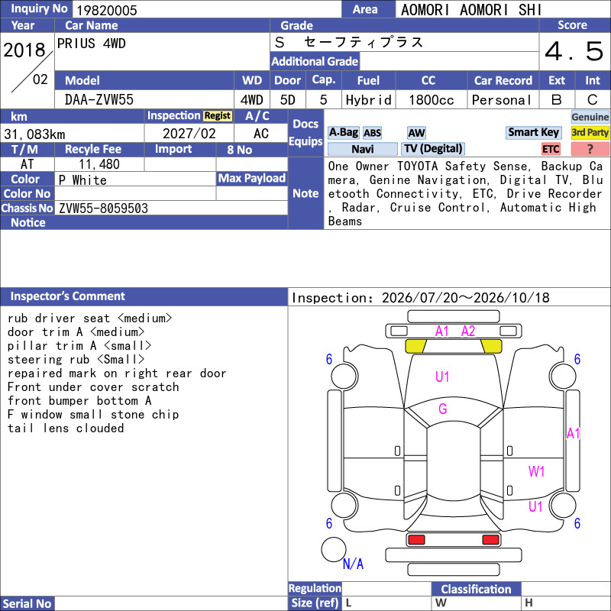Click the spare tire circle marked N/A
611x611 pixels.
[x=334, y=549]
